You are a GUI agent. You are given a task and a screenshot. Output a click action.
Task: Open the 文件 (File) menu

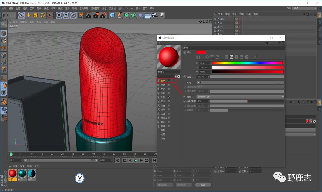coord(4,8)
